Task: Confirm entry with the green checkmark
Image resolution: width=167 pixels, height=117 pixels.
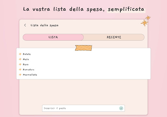Action: point(121,108)
